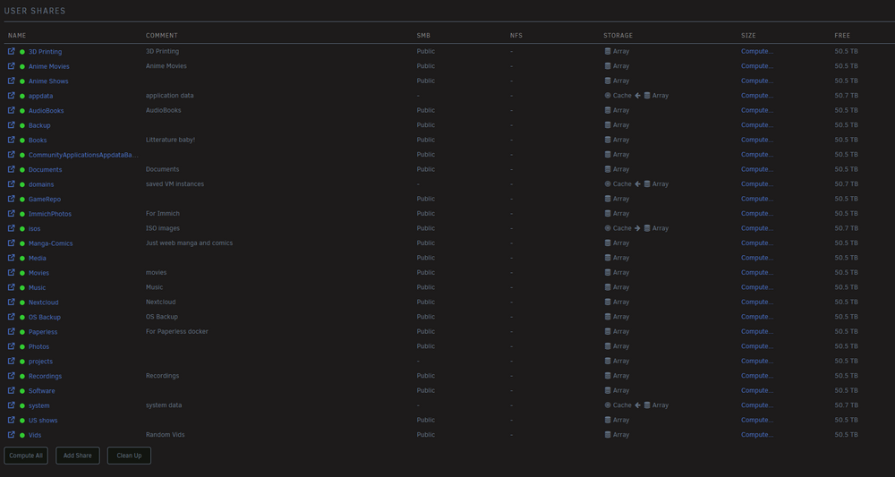Click green status dot of Photos share
The height and width of the screenshot is (477, 895).
pyautogui.click(x=22, y=346)
